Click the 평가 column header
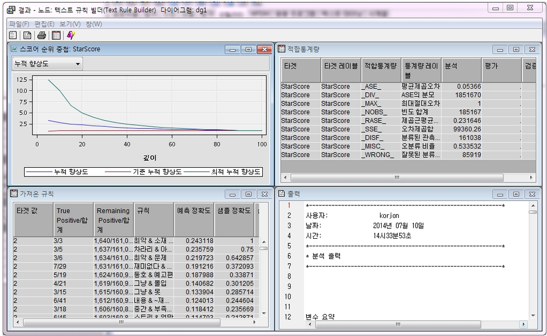The image size is (547, 336). pyautogui.click(x=502, y=70)
